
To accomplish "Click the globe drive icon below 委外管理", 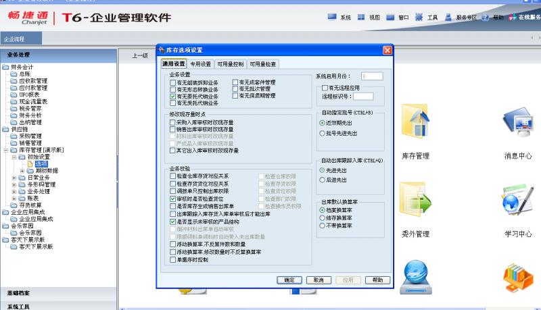I will point(416,278).
